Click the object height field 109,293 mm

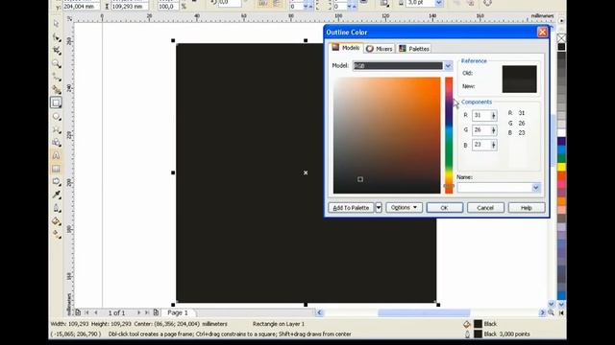tap(130, 7)
